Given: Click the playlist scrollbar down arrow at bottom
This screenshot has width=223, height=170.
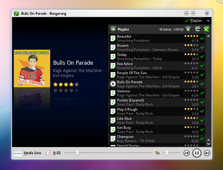Looking at the screenshot, I should click(x=209, y=144).
